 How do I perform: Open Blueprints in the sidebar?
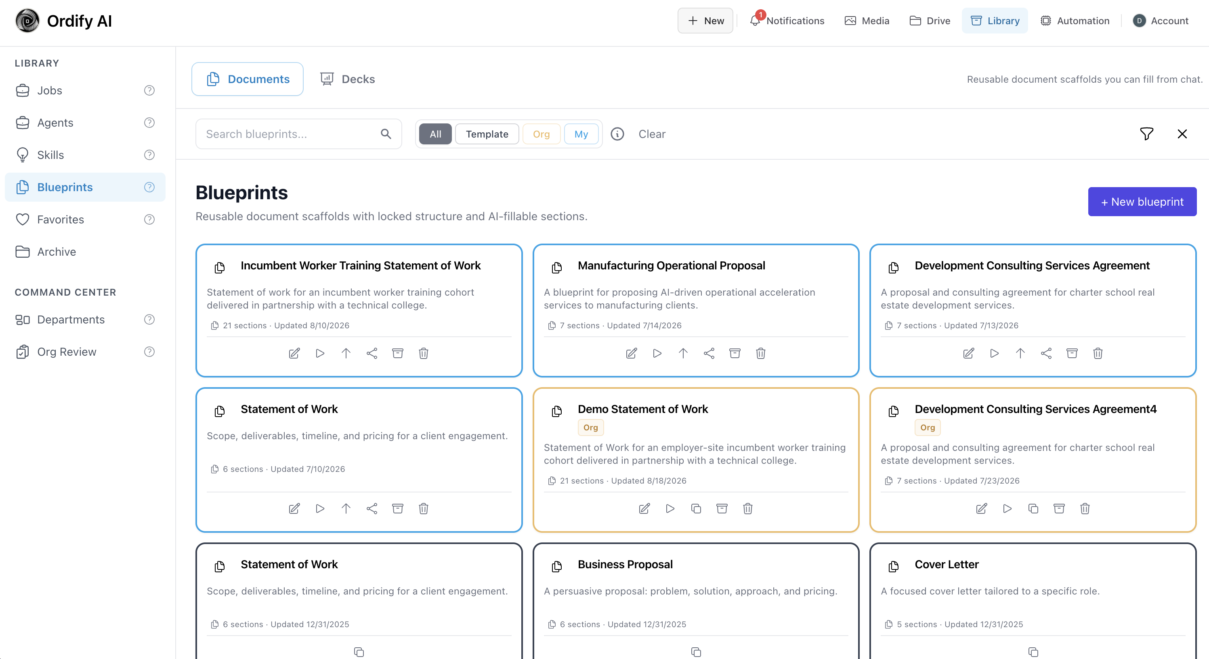click(85, 187)
